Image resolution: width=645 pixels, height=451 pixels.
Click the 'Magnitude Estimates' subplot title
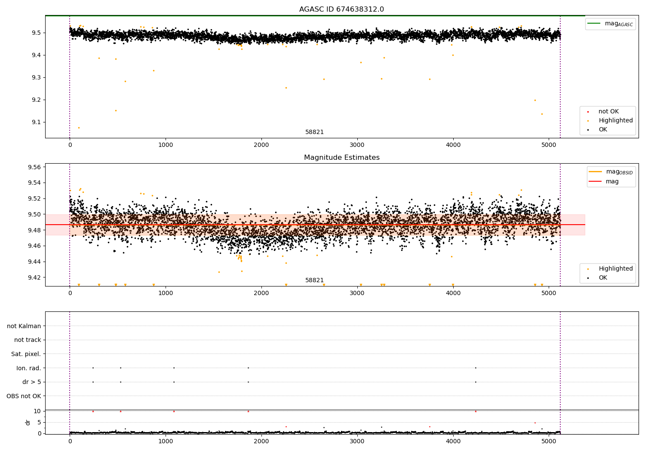pyautogui.click(x=341, y=158)
